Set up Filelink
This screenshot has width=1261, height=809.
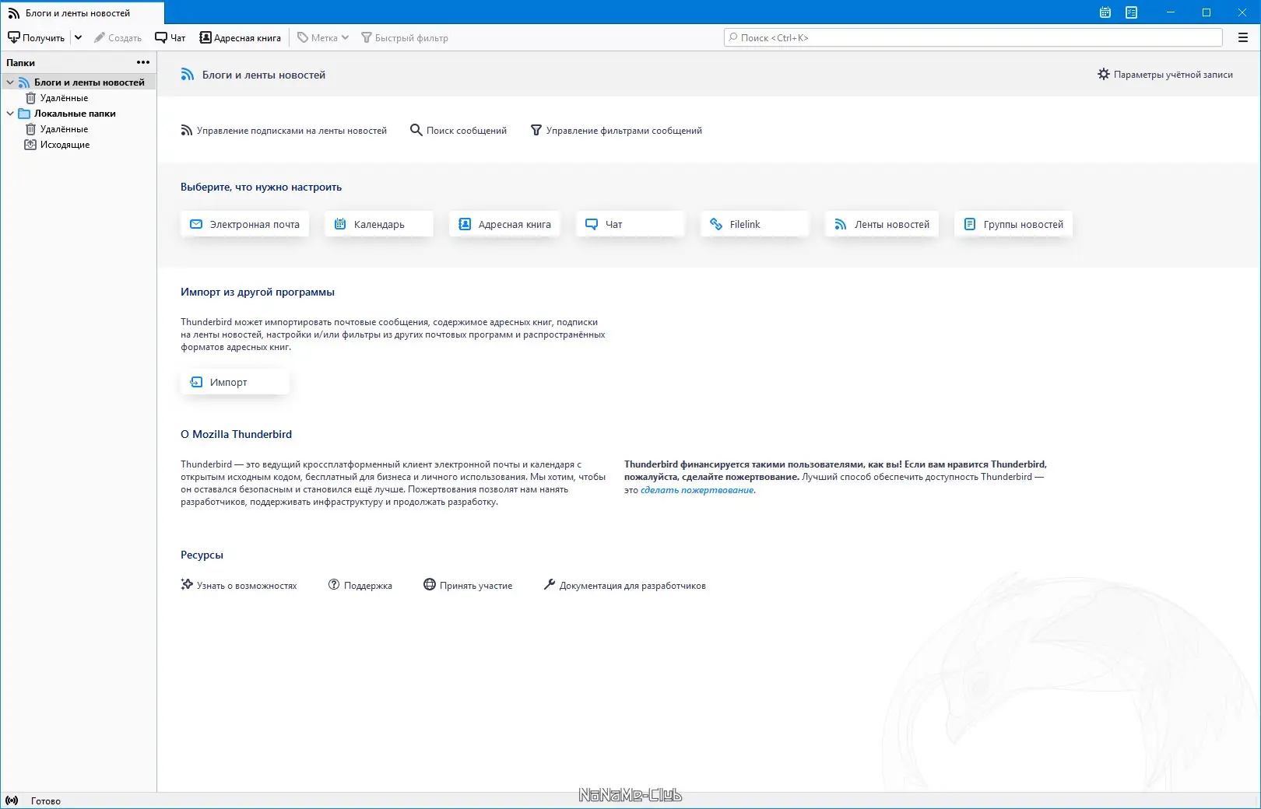[755, 224]
